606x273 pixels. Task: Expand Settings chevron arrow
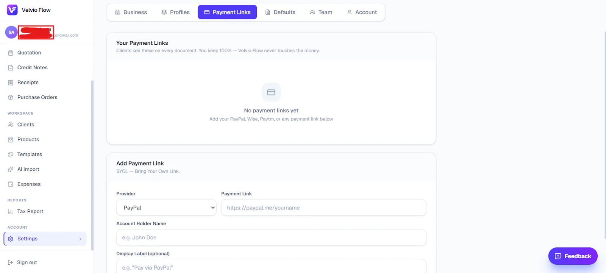80,239
